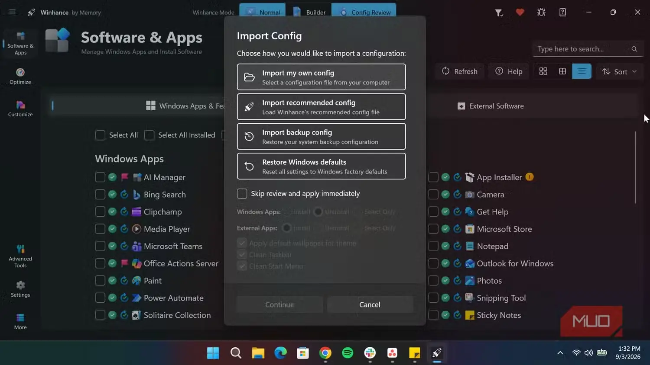Open File Explorer from the taskbar
The height and width of the screenshot is (365, 650).
258,353
